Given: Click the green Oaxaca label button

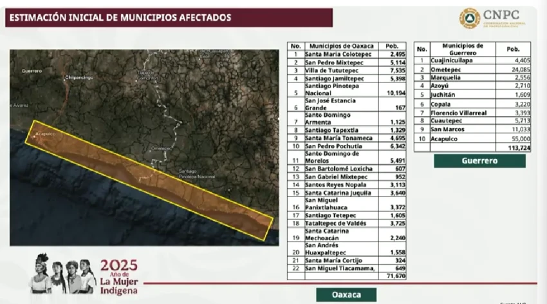Looking at the screenshot, I should coord(346,294).
